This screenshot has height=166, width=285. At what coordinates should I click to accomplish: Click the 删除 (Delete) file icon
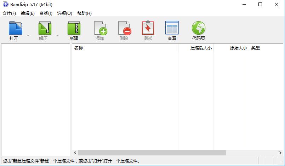click(x=125, y=28)
